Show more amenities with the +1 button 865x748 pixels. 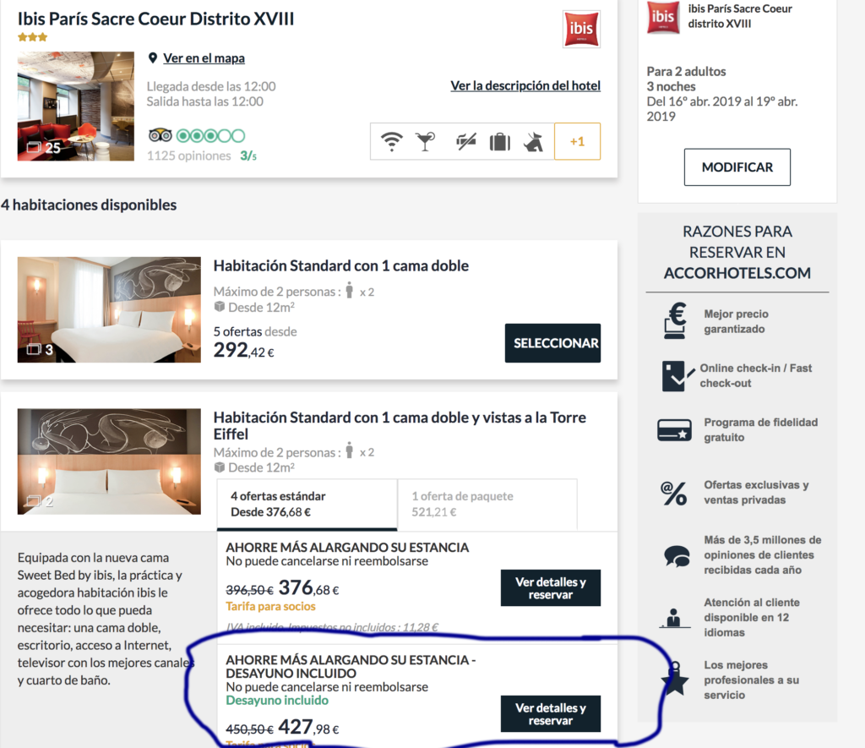(577, 141)
